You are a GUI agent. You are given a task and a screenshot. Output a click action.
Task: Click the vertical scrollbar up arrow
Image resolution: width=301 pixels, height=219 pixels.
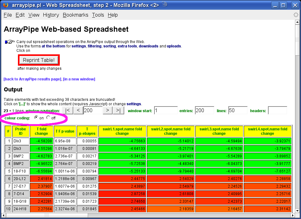(x=297, y=22)
